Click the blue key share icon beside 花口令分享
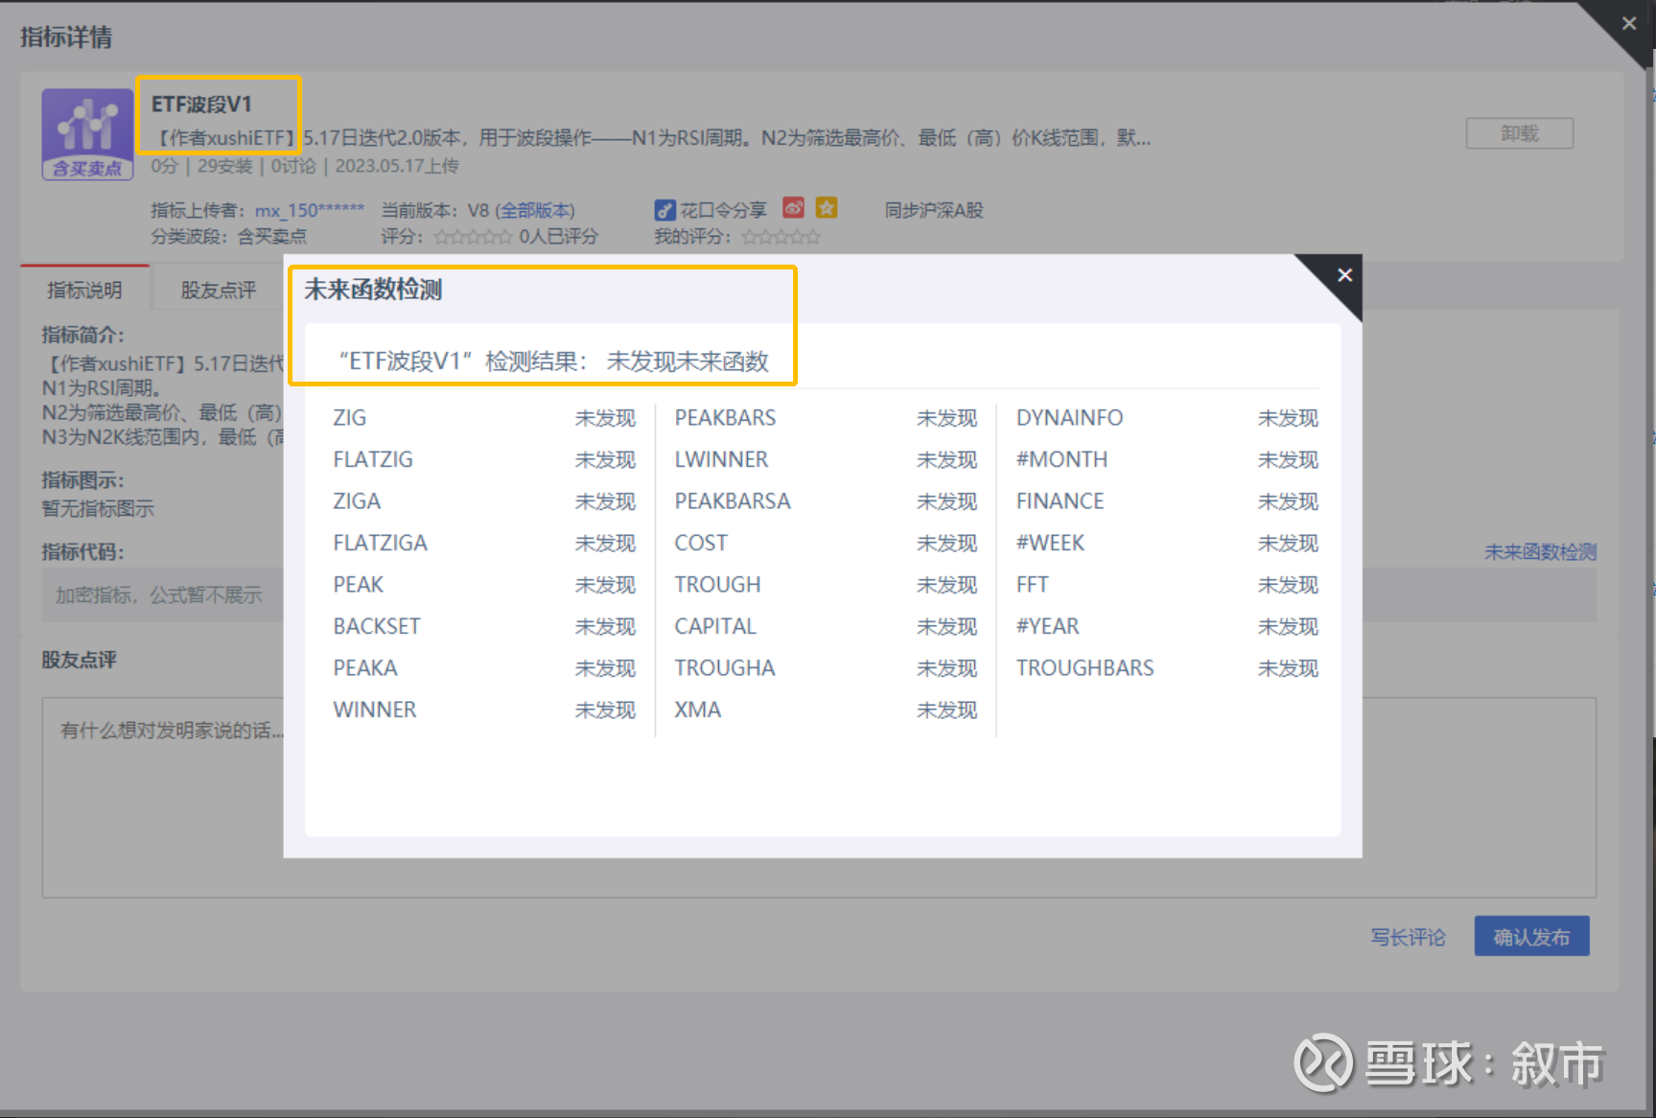This screenshot has height=1118, width=1656. tap(665, 209)
